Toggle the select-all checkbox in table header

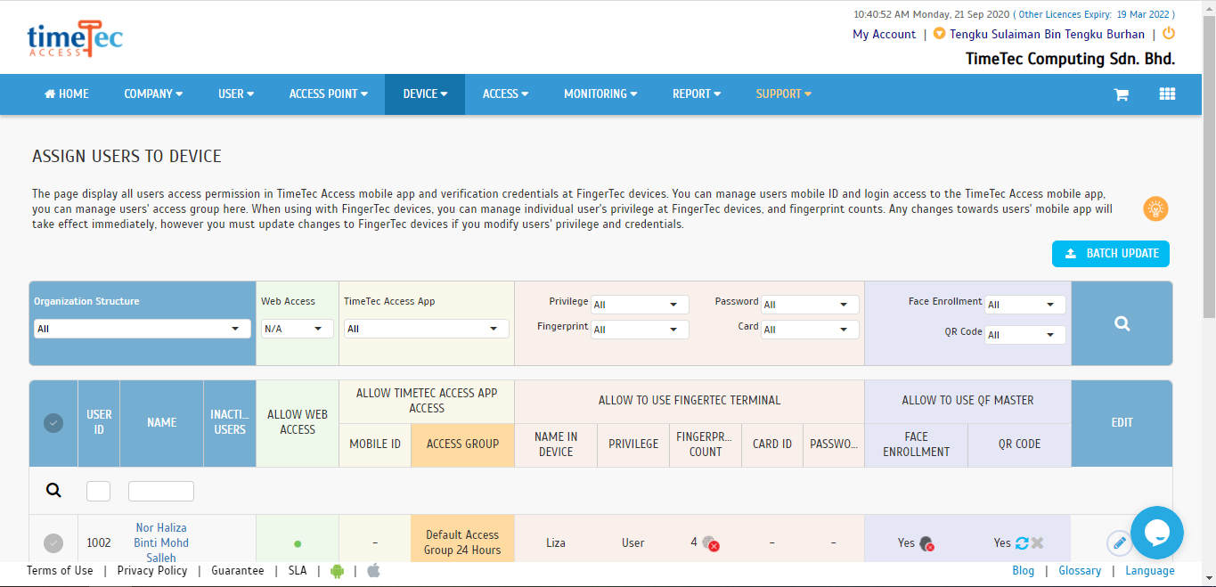click(x=53, y=423)
